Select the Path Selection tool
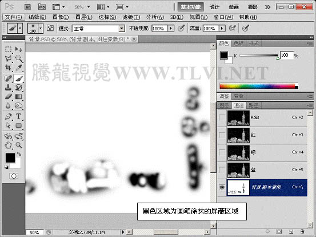316x237 pixels. tap(8, 125)
